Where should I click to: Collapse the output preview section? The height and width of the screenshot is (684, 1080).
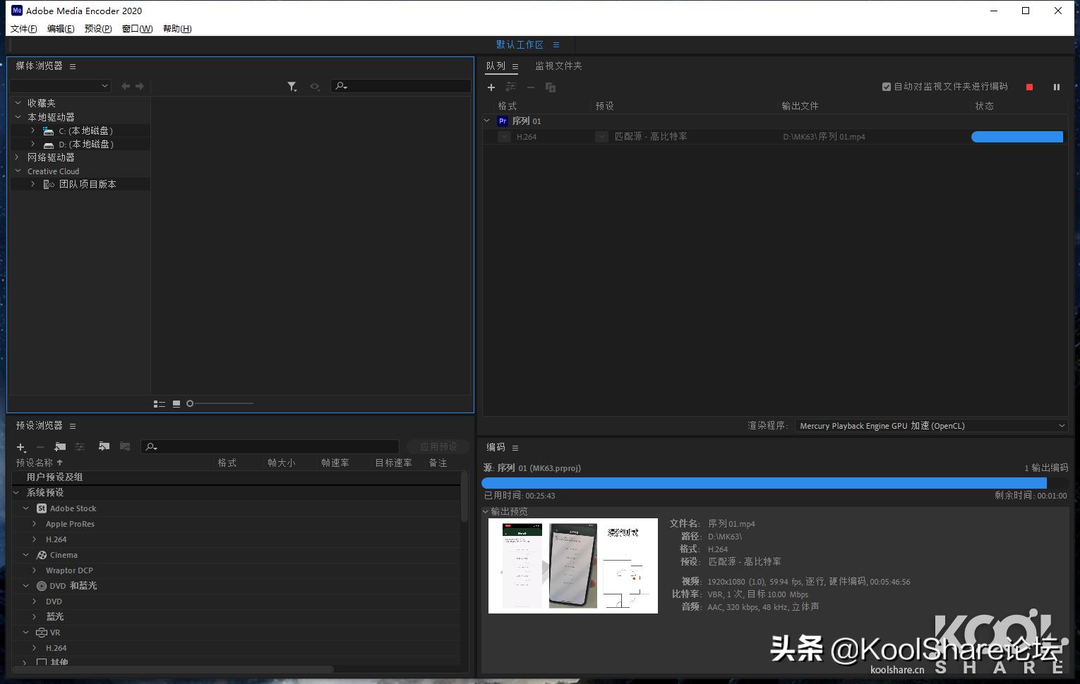(x=486, y=511)
